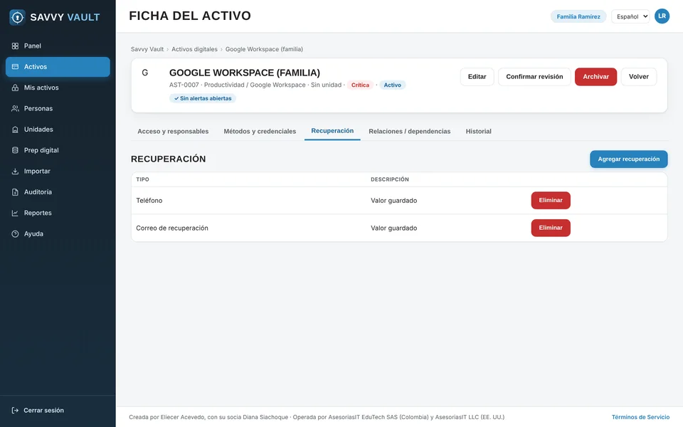
Task: Click the Sin alertas abiertas badge
Action: pos(203,98)
